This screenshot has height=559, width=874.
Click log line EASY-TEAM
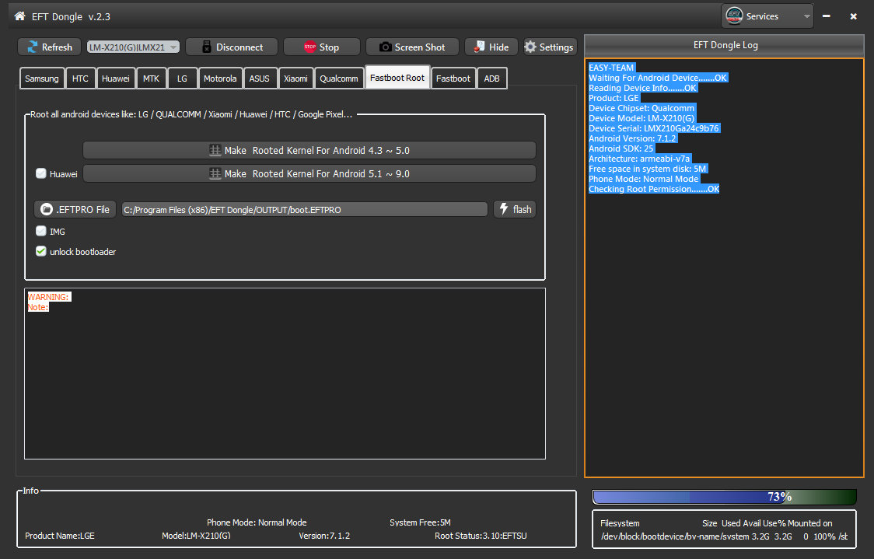[x=611, y=68]
